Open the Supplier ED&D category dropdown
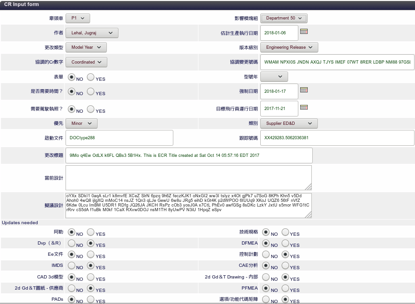 [x=289, y=123]
